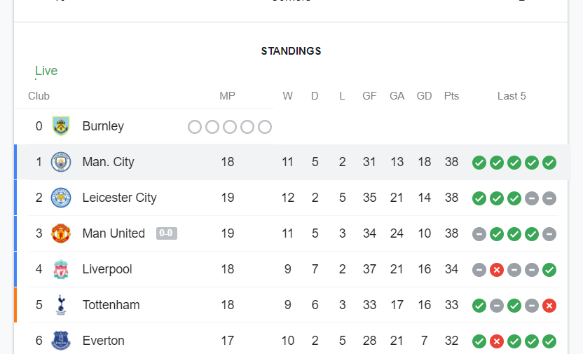Select the Live standings tab
Image resolution: width=583 pixels, height=354 pixels.
pyautogui.click(x=46, y=71)
